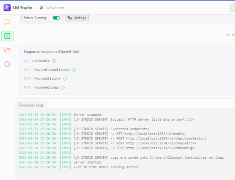Click log line POST localhost:1234/v1/chat/completions

pyautogui.click(x=112, y=138)
